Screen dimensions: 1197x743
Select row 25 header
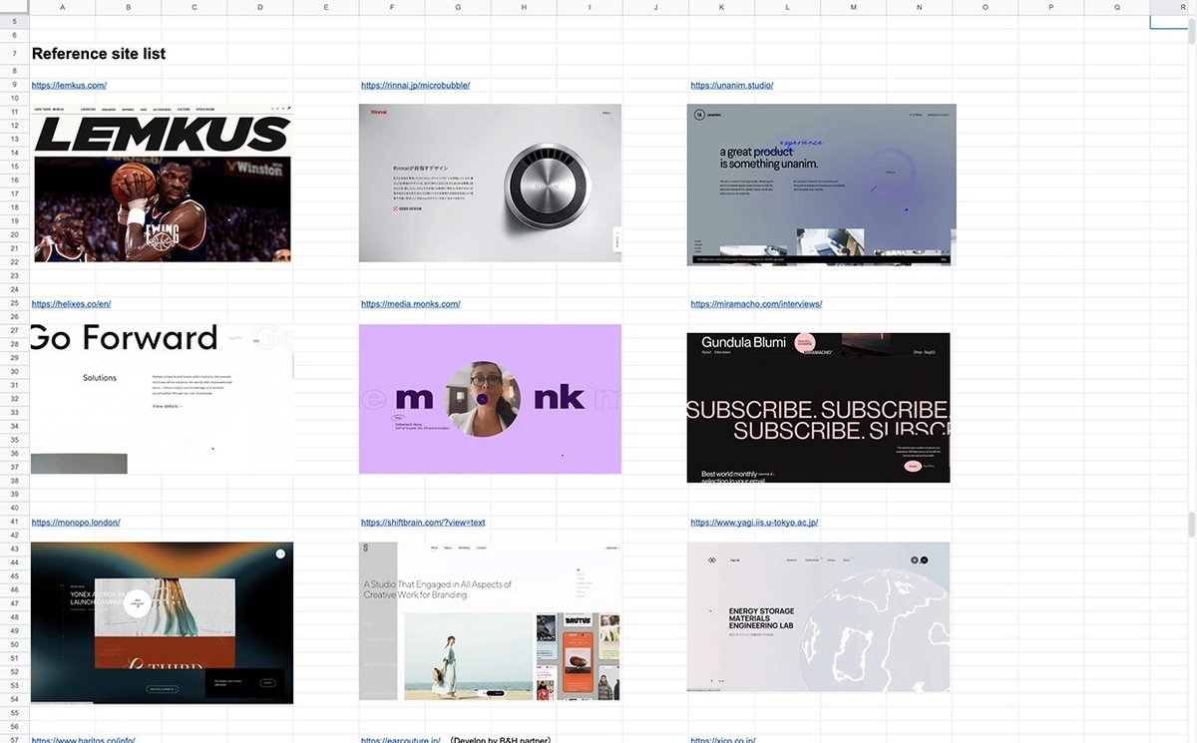tap(15, 304)
